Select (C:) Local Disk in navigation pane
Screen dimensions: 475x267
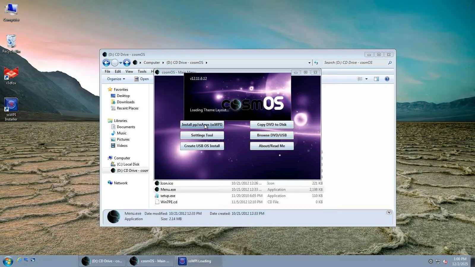tap(125, 164)
